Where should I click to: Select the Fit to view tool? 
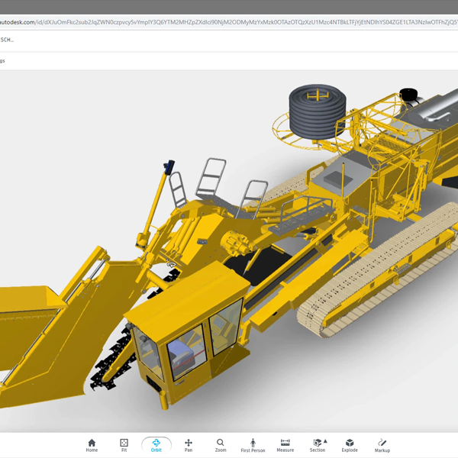click(x=124, y=445)
